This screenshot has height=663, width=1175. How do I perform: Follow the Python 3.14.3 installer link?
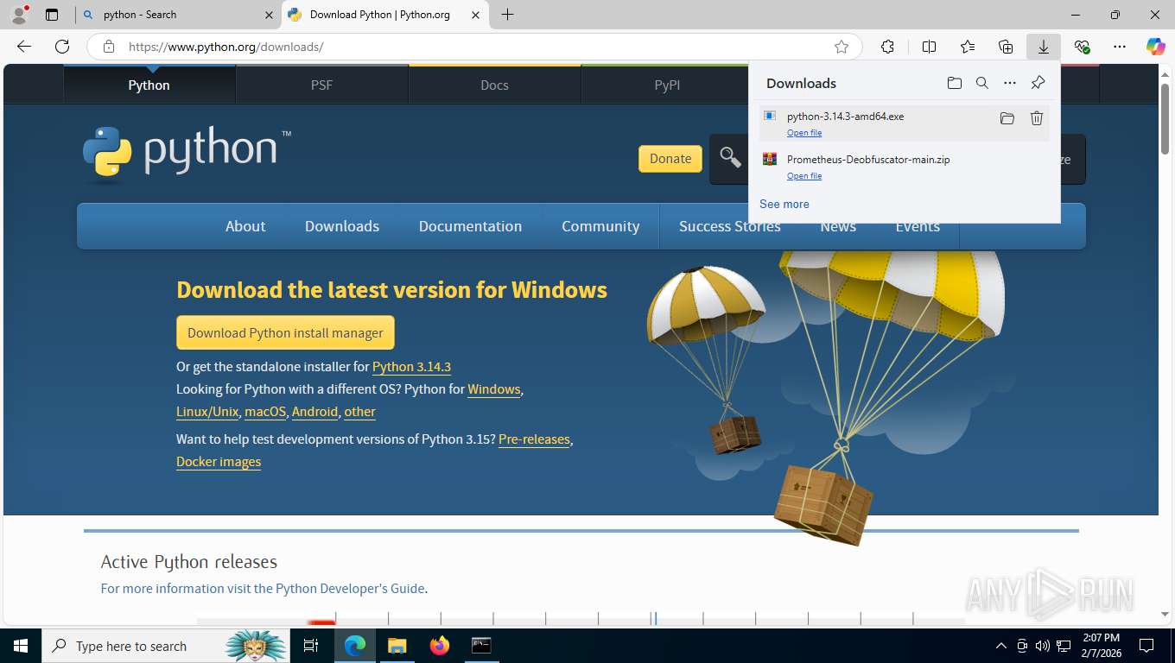tap(411, 367)
